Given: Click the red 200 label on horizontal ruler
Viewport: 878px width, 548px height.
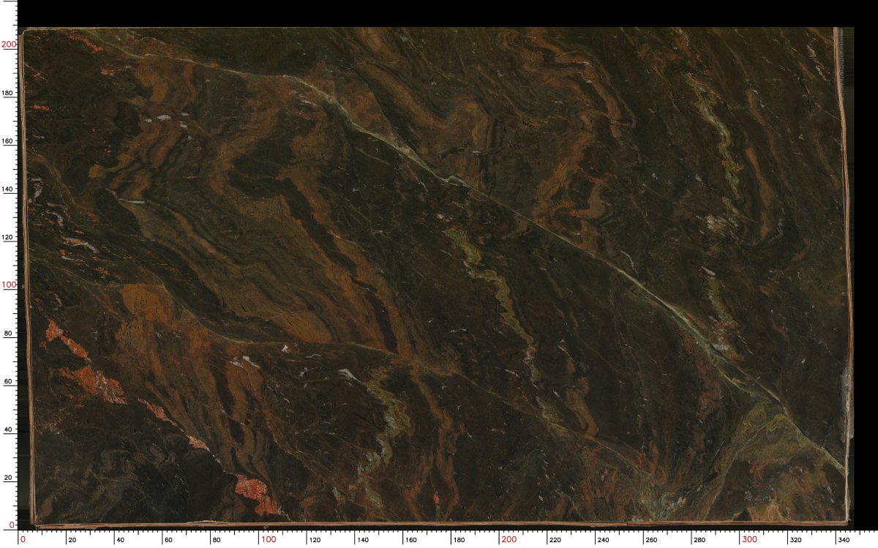Looking at the screenshot, I should 509,540.
